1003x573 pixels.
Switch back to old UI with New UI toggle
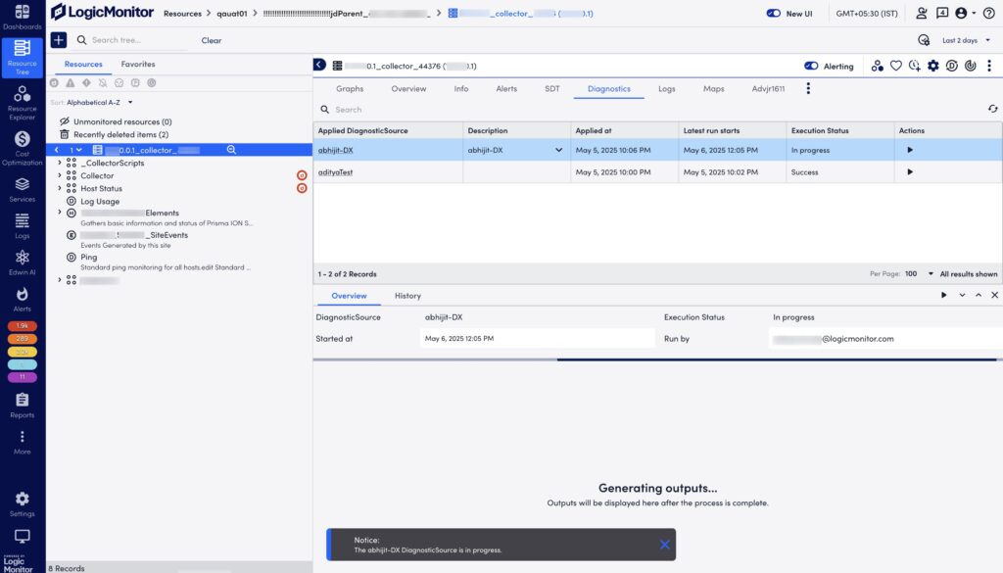coord(773,14)
